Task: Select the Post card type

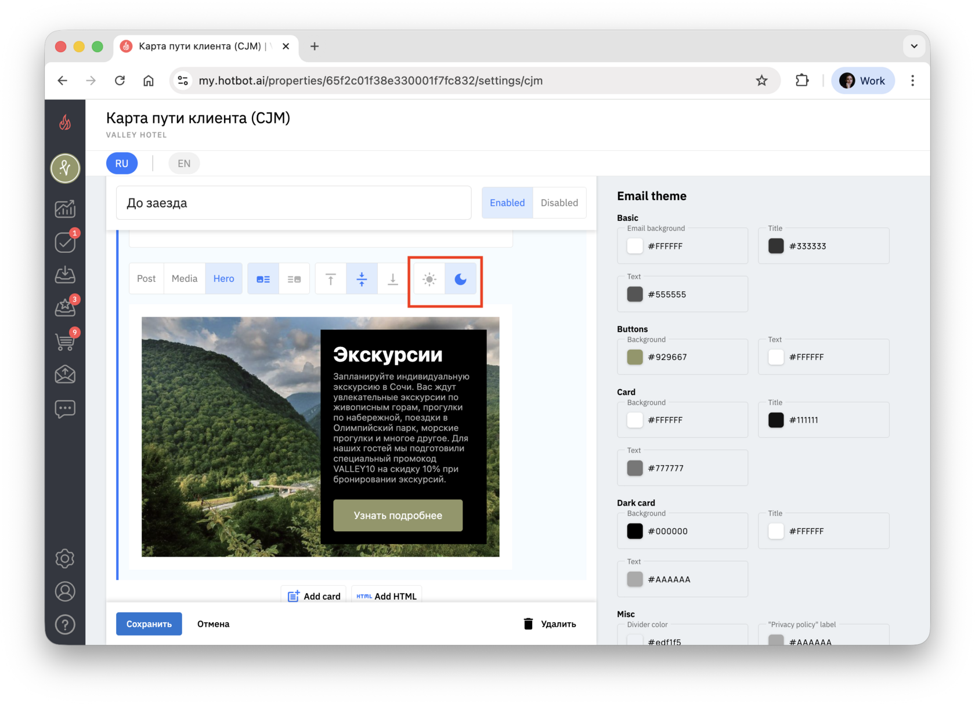Action: [x=146, y=279]
